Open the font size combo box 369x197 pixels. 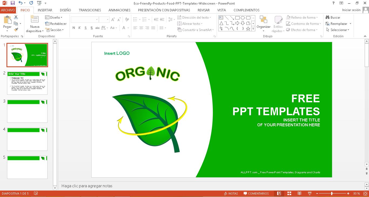tap(104, 20)
